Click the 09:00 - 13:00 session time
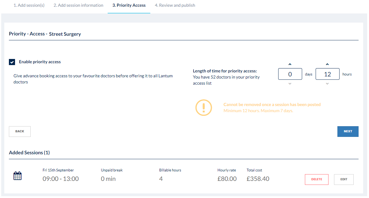This screenshot has height=198, width=369. 60,179
